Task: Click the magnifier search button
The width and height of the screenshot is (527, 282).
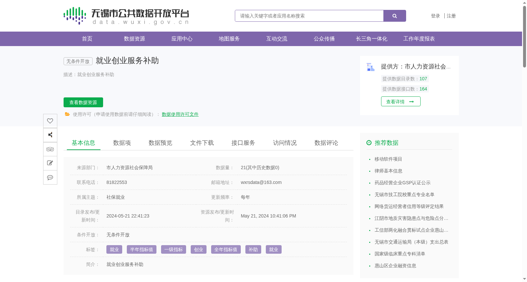Action: (x=395, y=16)
